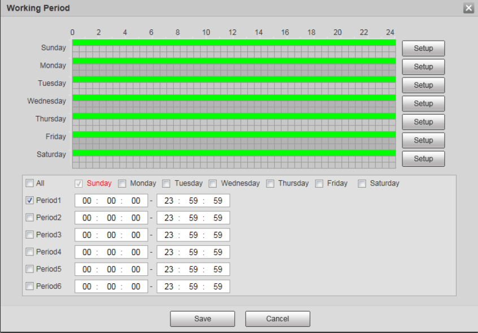Open Setup for Friday
478x333 pixels.
(x=423, y=140)
